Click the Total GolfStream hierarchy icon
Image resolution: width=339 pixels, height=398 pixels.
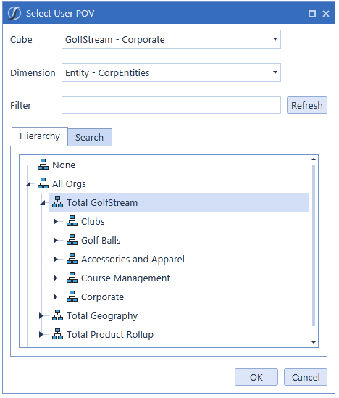pyautogui.click(x=57, y=202)
